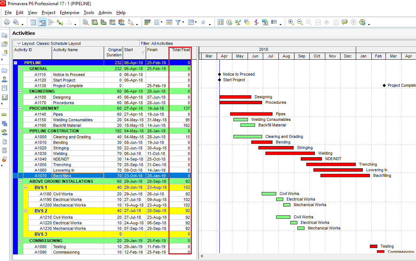Show Activity Usage Profile icon
Image resolution: width=416 pixels, height=261 pixels.
click(103, 22)
